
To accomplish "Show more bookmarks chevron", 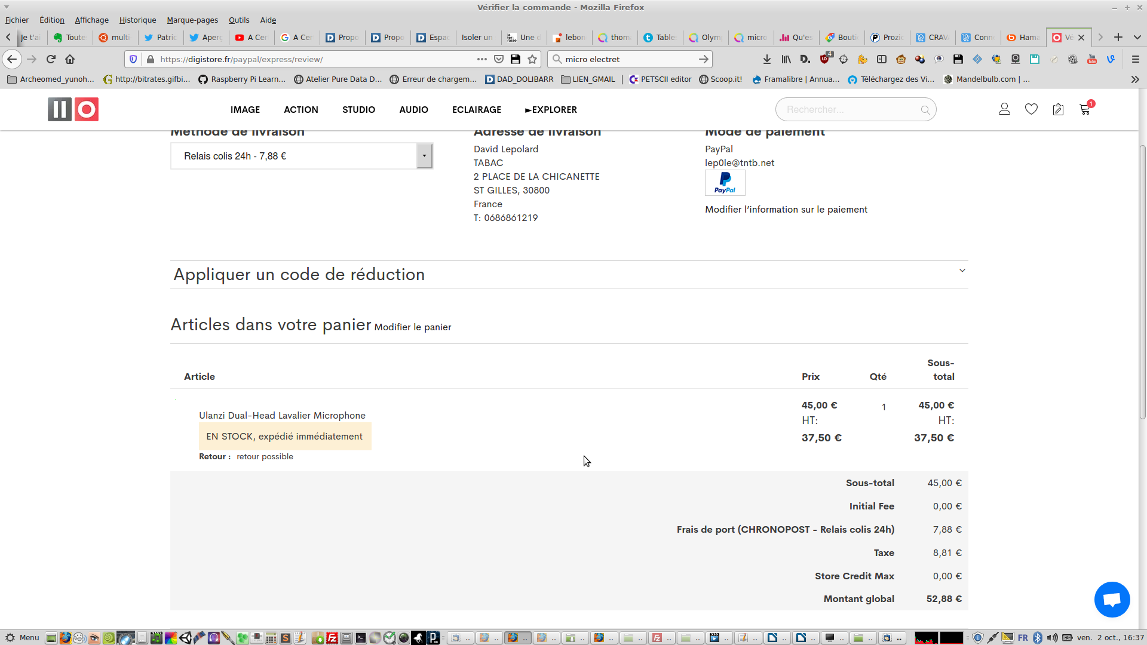I will [1134, 79].
